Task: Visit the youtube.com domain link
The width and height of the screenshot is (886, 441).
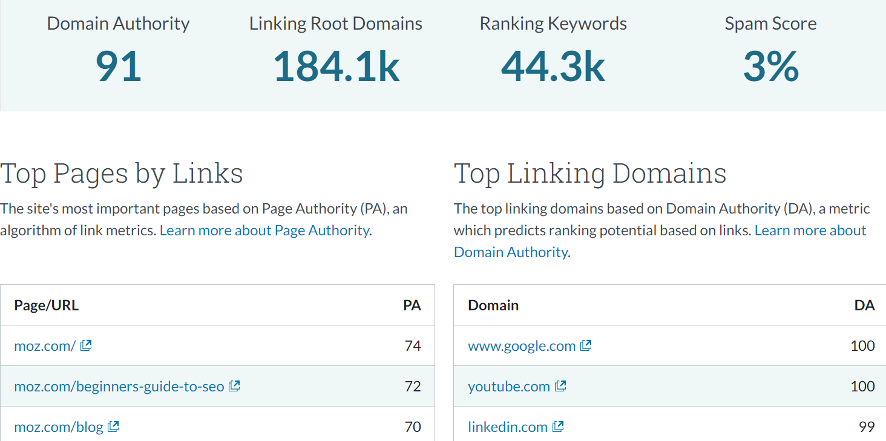Action: tap(509, 387)
